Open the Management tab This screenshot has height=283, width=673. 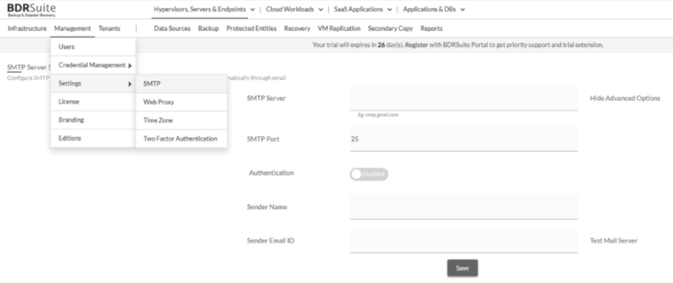coord(72,28)
